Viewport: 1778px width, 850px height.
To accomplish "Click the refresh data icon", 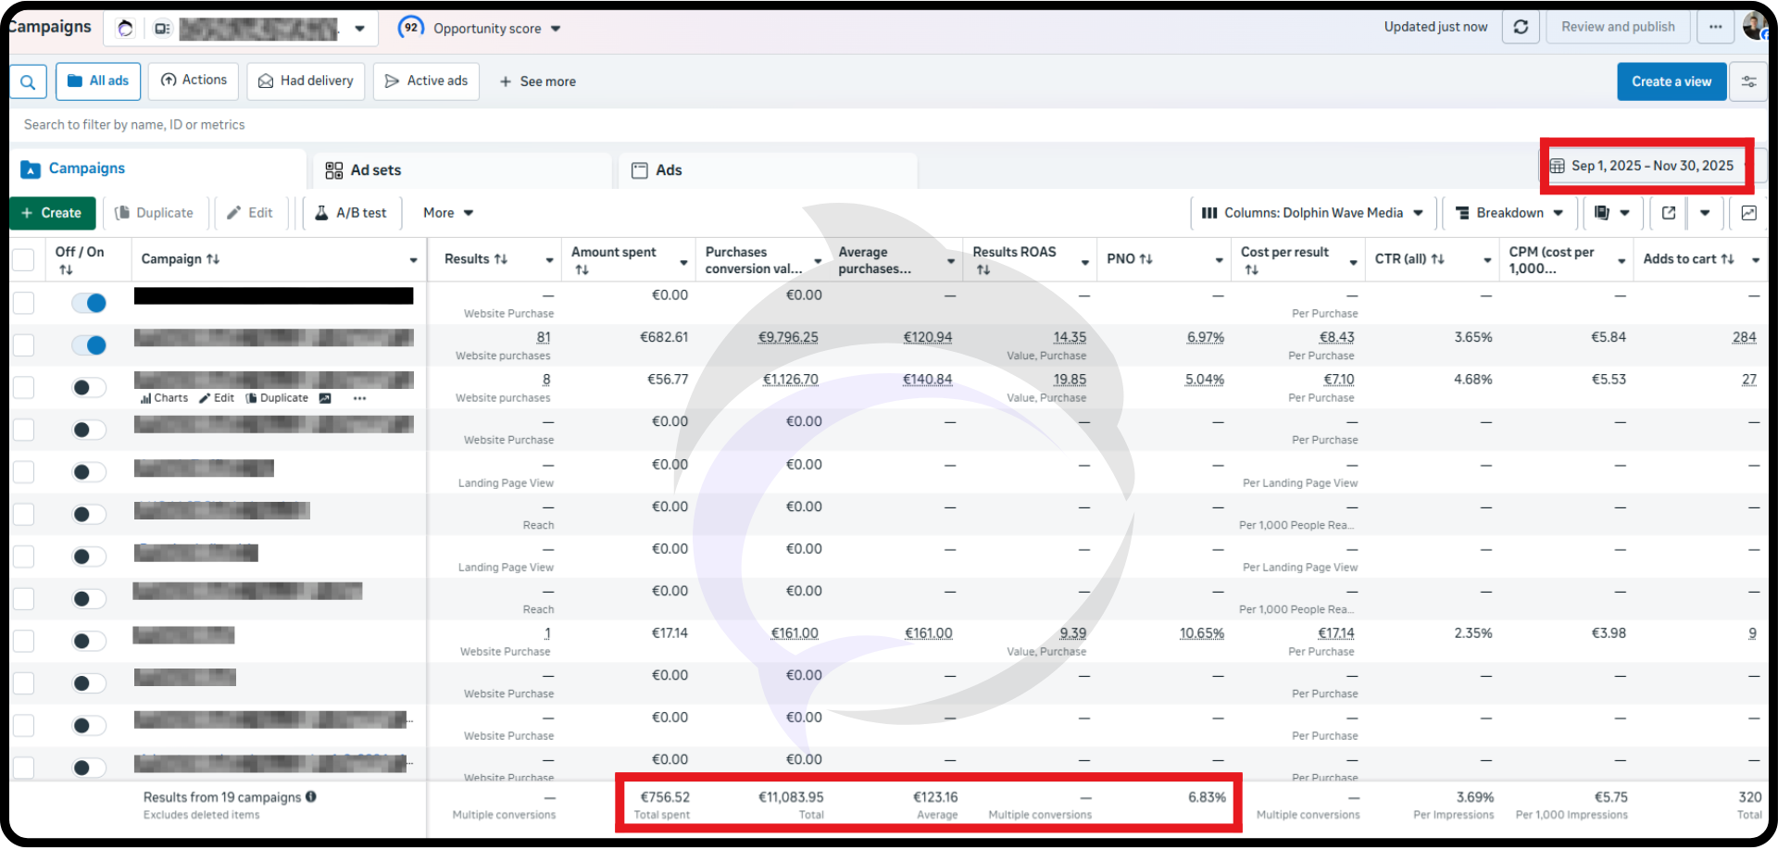I will 1521,27.
